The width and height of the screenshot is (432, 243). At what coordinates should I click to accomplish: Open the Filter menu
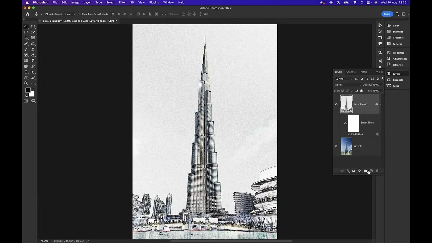[122, 2]
